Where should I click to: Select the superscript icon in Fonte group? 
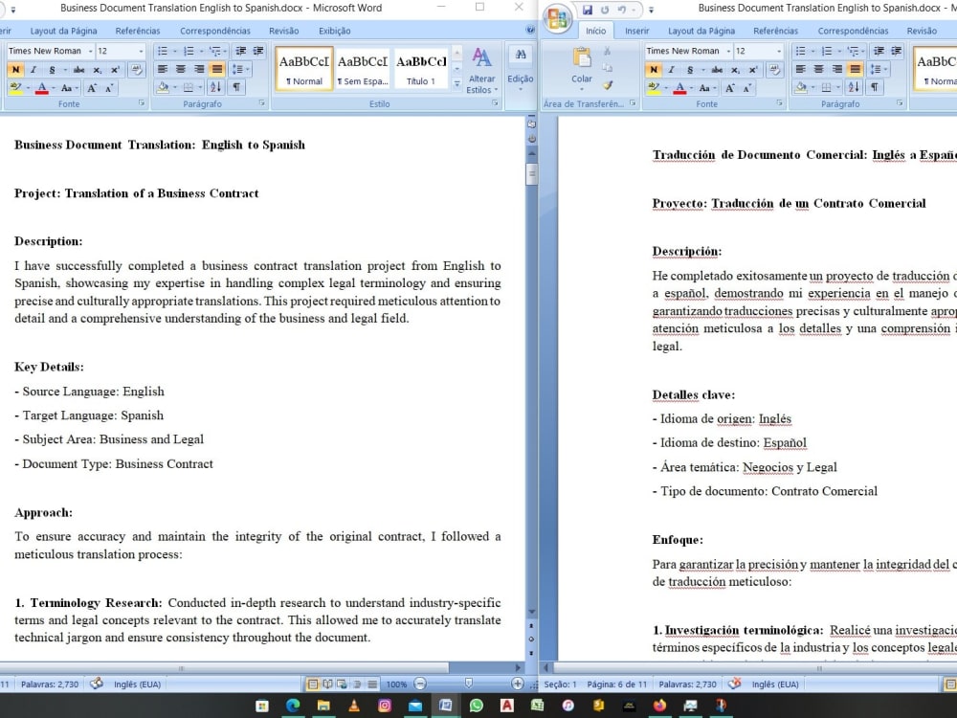[113, 69]
